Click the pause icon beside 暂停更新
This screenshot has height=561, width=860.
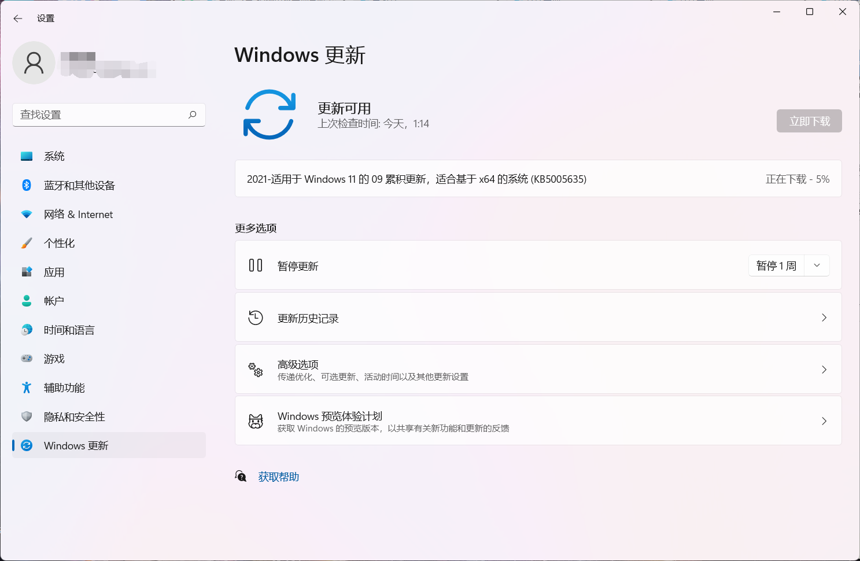256,265
